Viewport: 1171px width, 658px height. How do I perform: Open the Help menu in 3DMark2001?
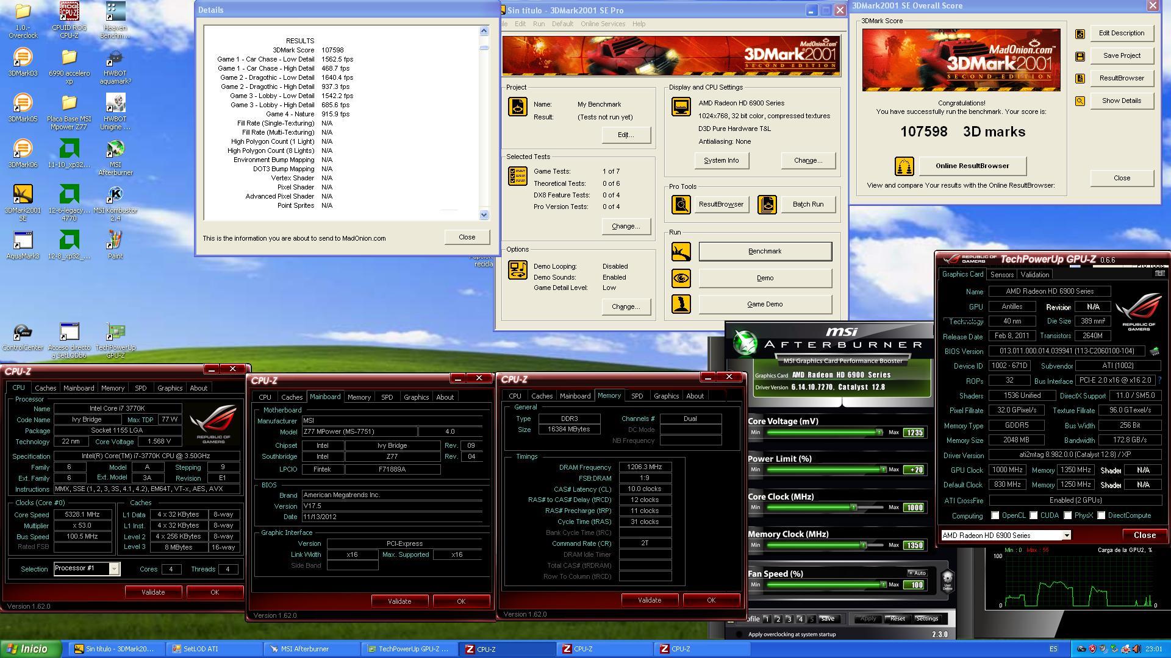tap(639, 24)
